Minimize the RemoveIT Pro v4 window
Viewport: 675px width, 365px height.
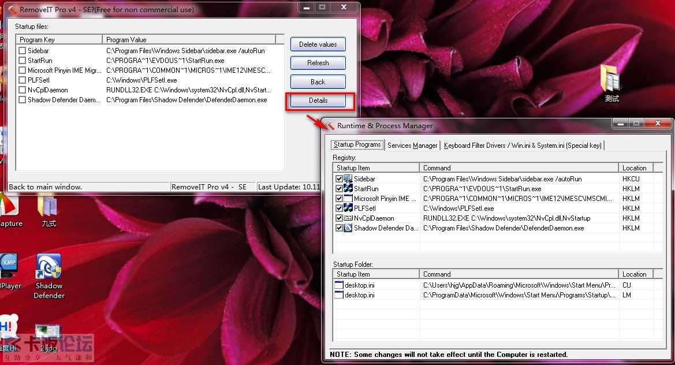(x=306, y=8)
